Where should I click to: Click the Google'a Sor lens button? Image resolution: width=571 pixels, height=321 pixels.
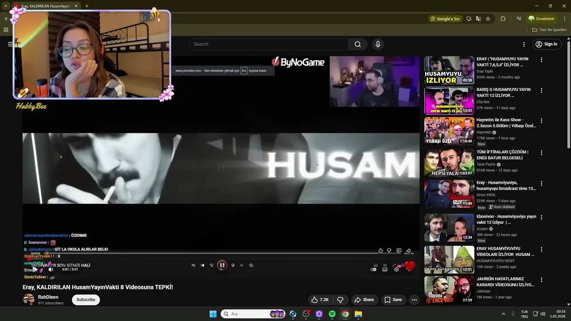point(445,19)
